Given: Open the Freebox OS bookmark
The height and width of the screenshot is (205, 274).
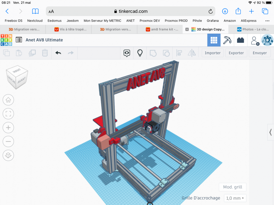Looking at the screenshot, I should point(14,20).
